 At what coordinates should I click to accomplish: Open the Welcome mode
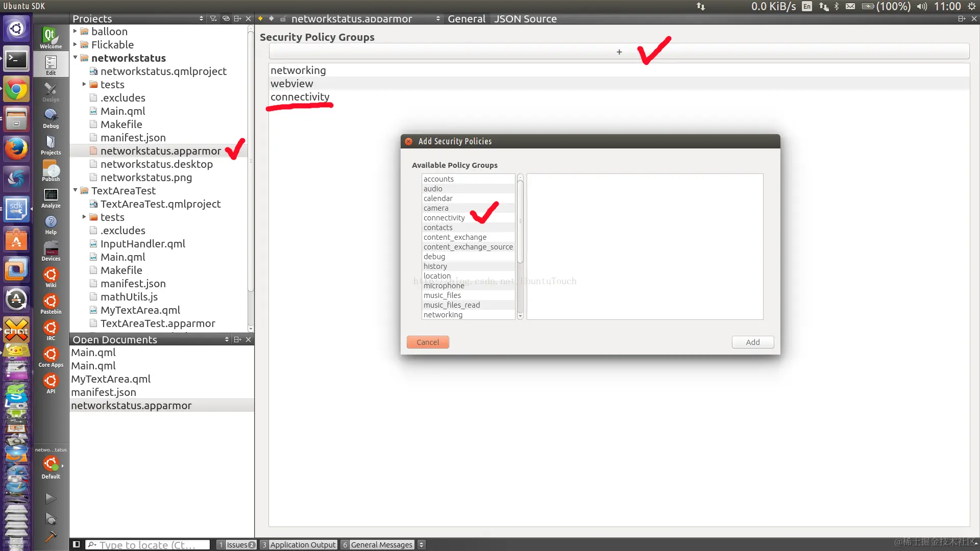click(51, 38)
